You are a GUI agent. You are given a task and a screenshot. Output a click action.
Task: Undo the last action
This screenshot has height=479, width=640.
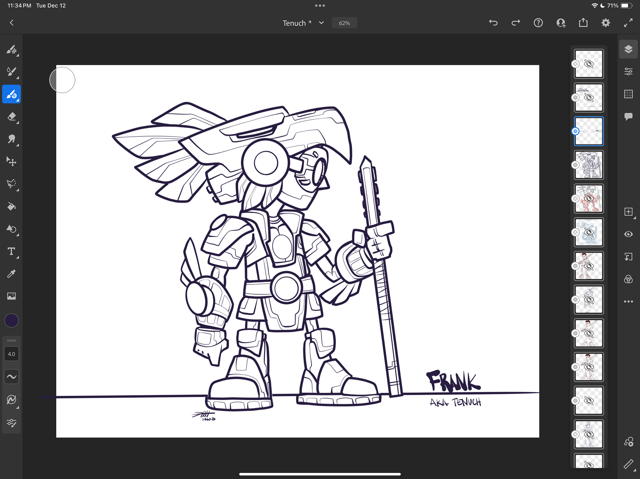(493, 23)
